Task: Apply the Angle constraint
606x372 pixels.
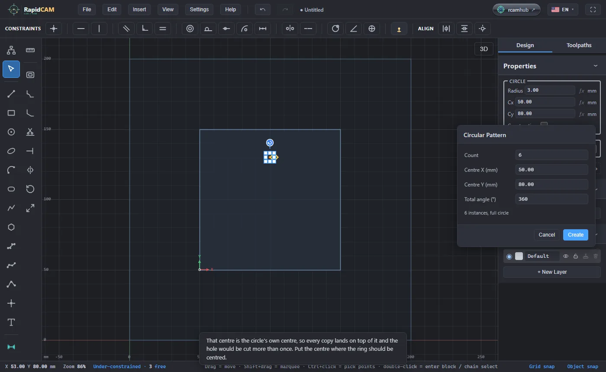Action: (x=354, y=29)
